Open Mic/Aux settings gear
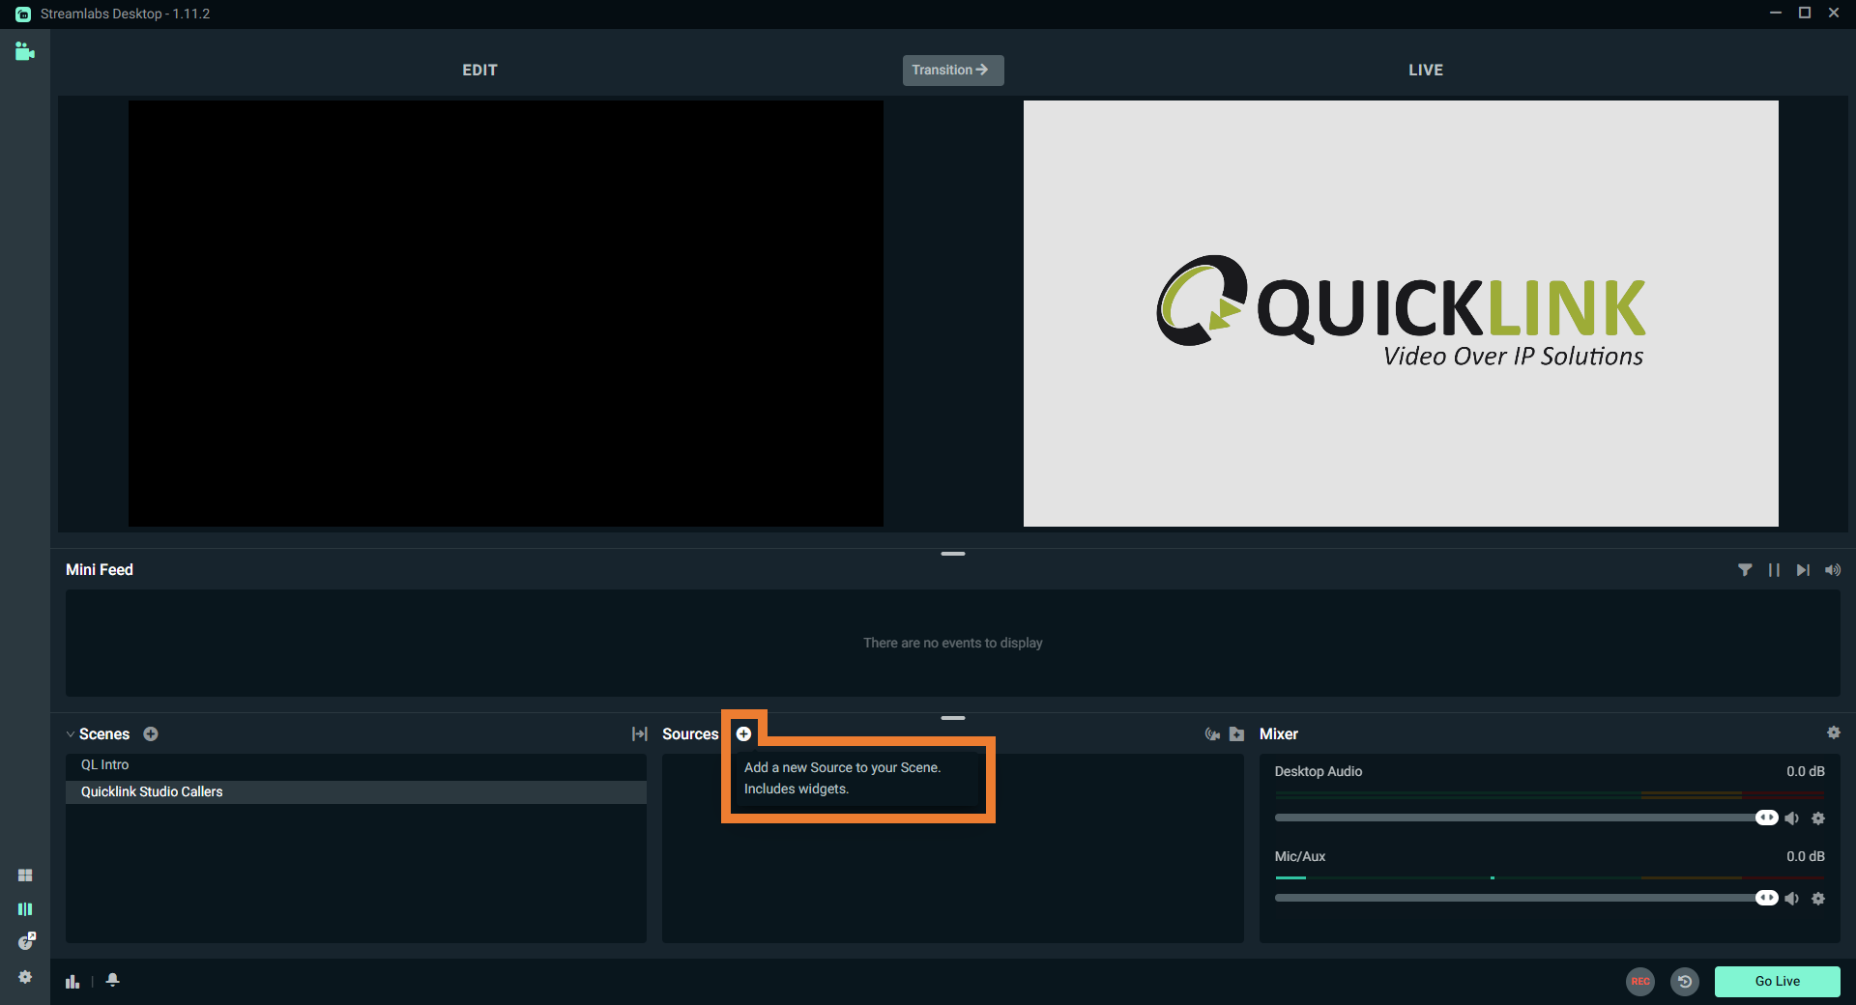The width and height of the screenshot is (1856, 1005). tap(1818, 899)
